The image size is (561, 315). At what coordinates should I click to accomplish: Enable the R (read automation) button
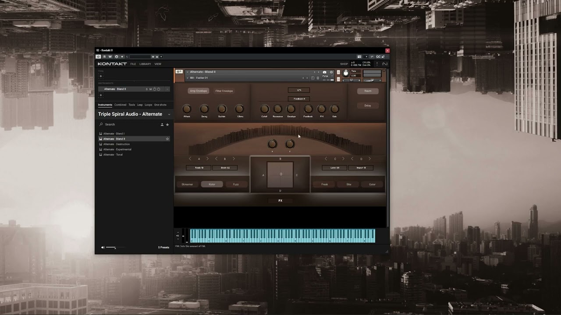pos(104,56)
